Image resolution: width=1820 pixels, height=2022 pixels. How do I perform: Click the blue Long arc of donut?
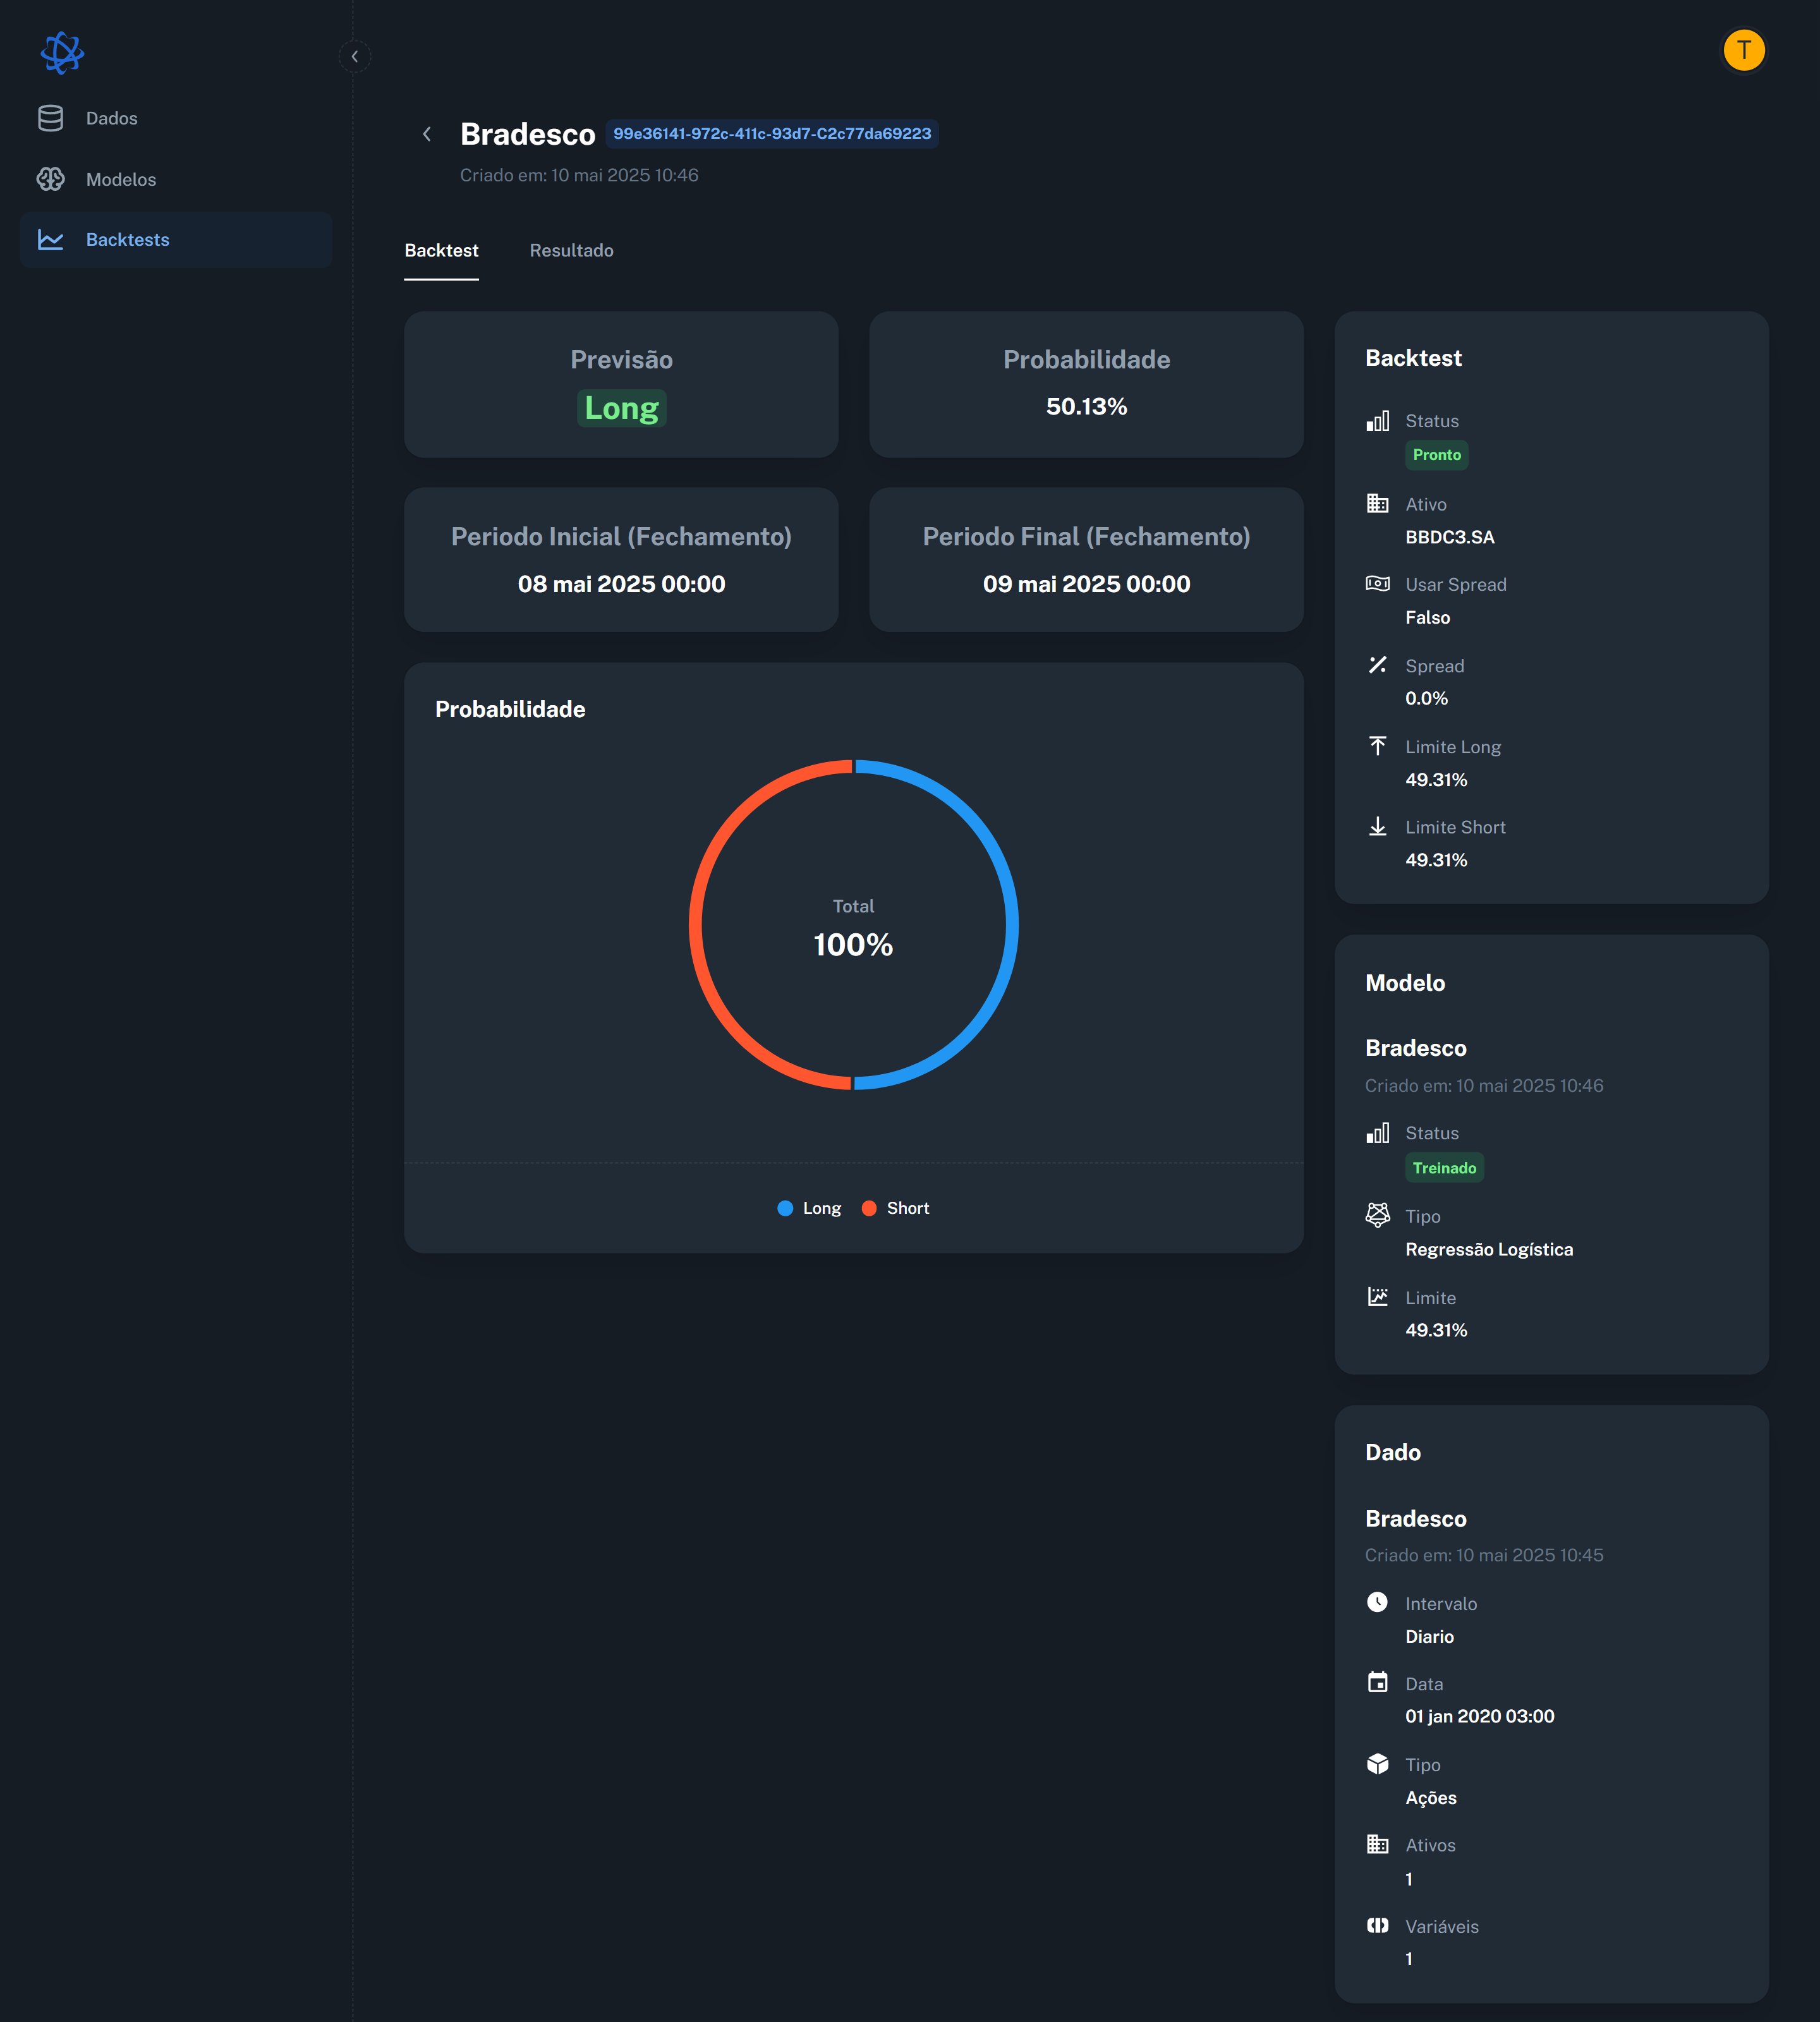[x=1011, y=925]
